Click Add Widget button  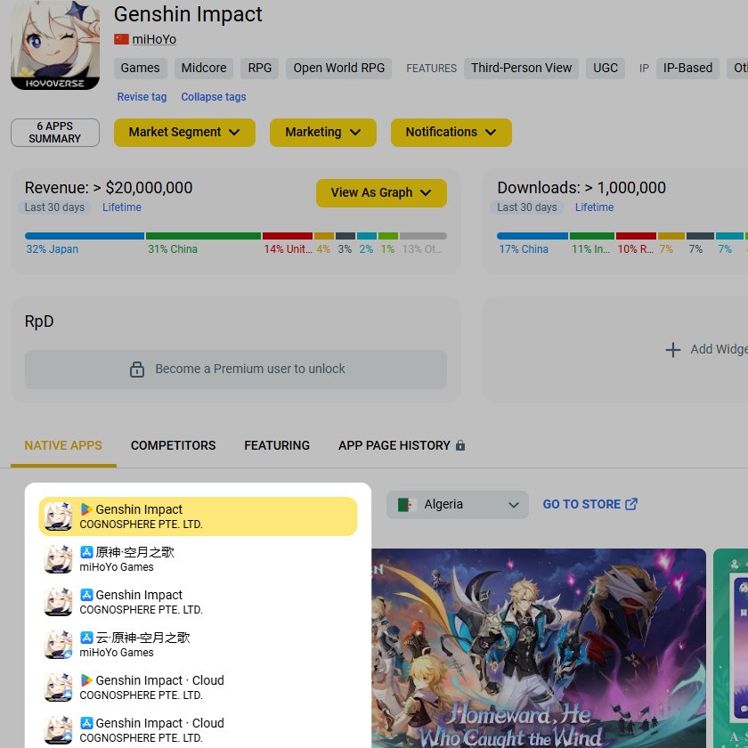[x=707, y=350]
